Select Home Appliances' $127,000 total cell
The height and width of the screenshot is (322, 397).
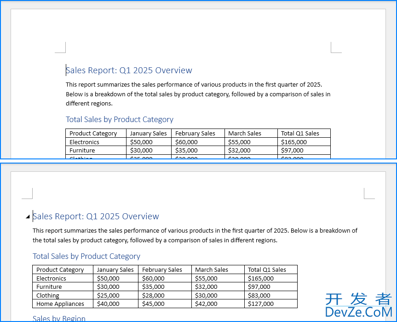click(x=271, y=304)
